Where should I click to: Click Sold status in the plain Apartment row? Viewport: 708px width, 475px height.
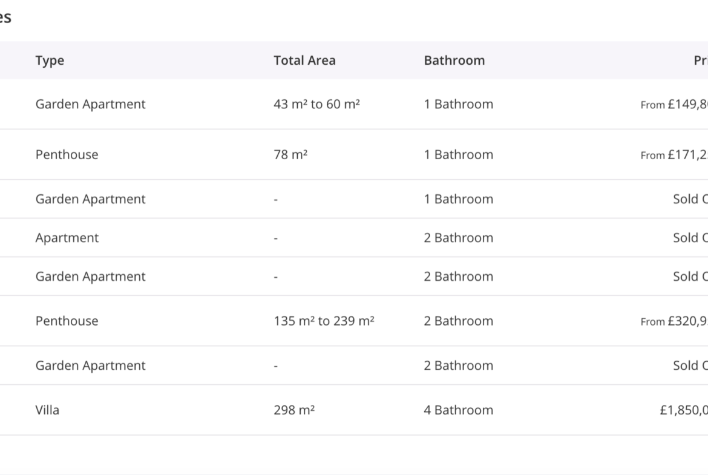tap(690, 238)
